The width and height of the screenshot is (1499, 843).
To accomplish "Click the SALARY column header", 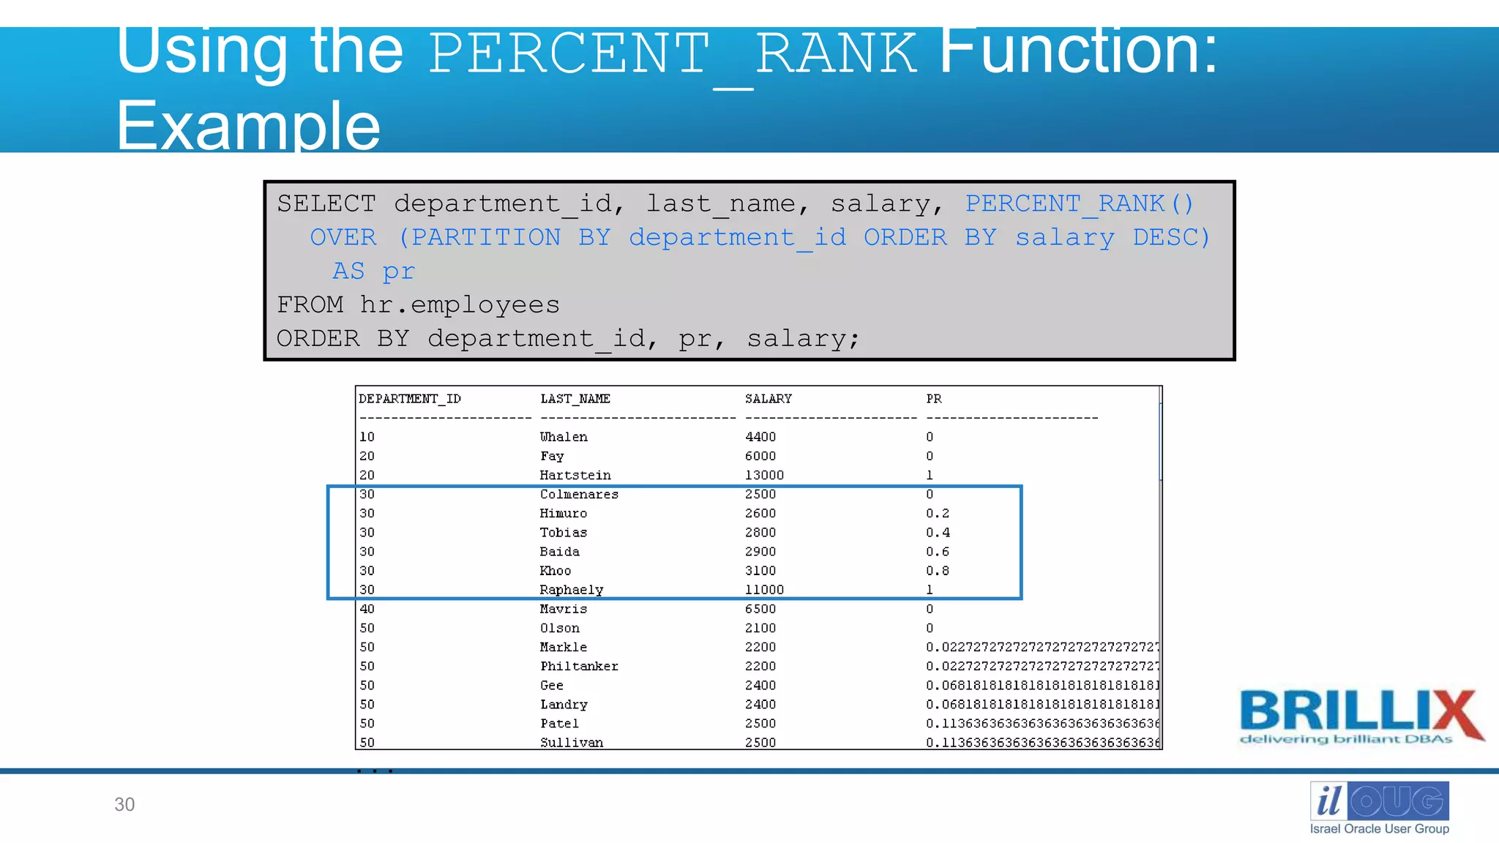I will coord(769,399).
